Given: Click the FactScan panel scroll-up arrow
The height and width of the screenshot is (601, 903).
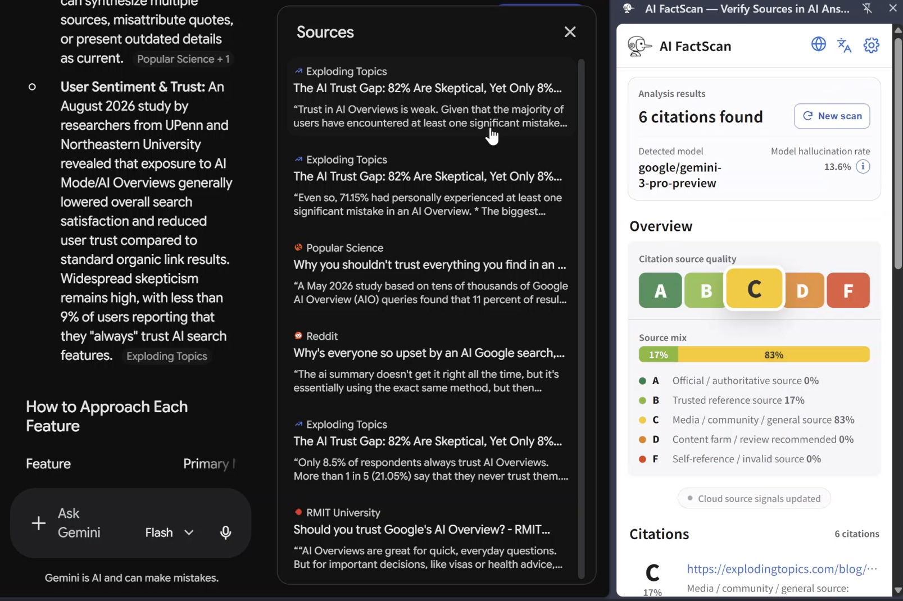Looking at the screenshot, I should pos(898,29).
